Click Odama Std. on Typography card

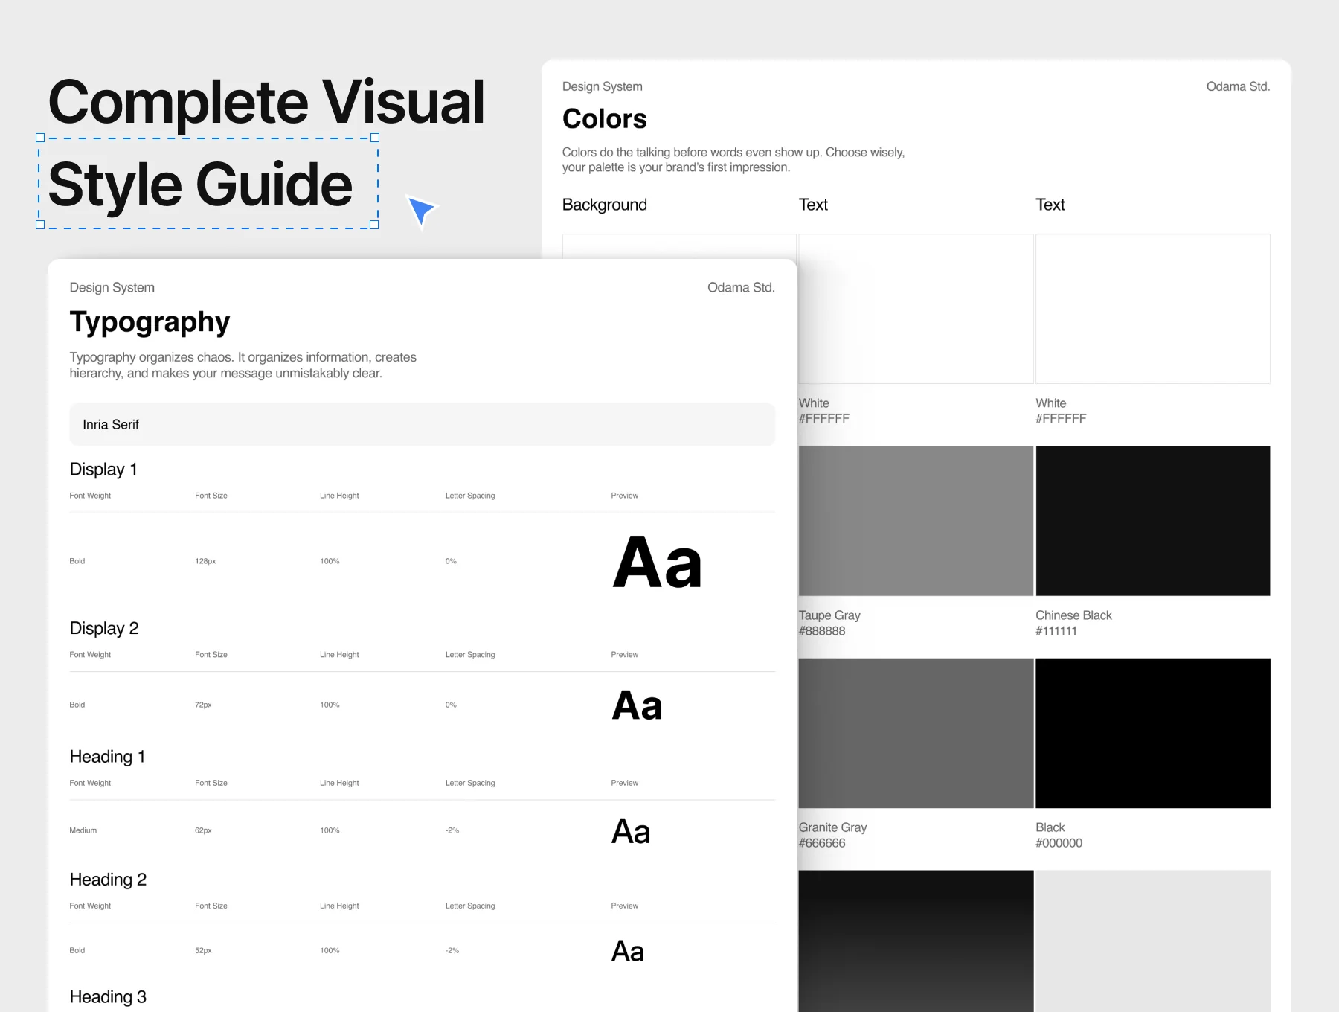741,287
